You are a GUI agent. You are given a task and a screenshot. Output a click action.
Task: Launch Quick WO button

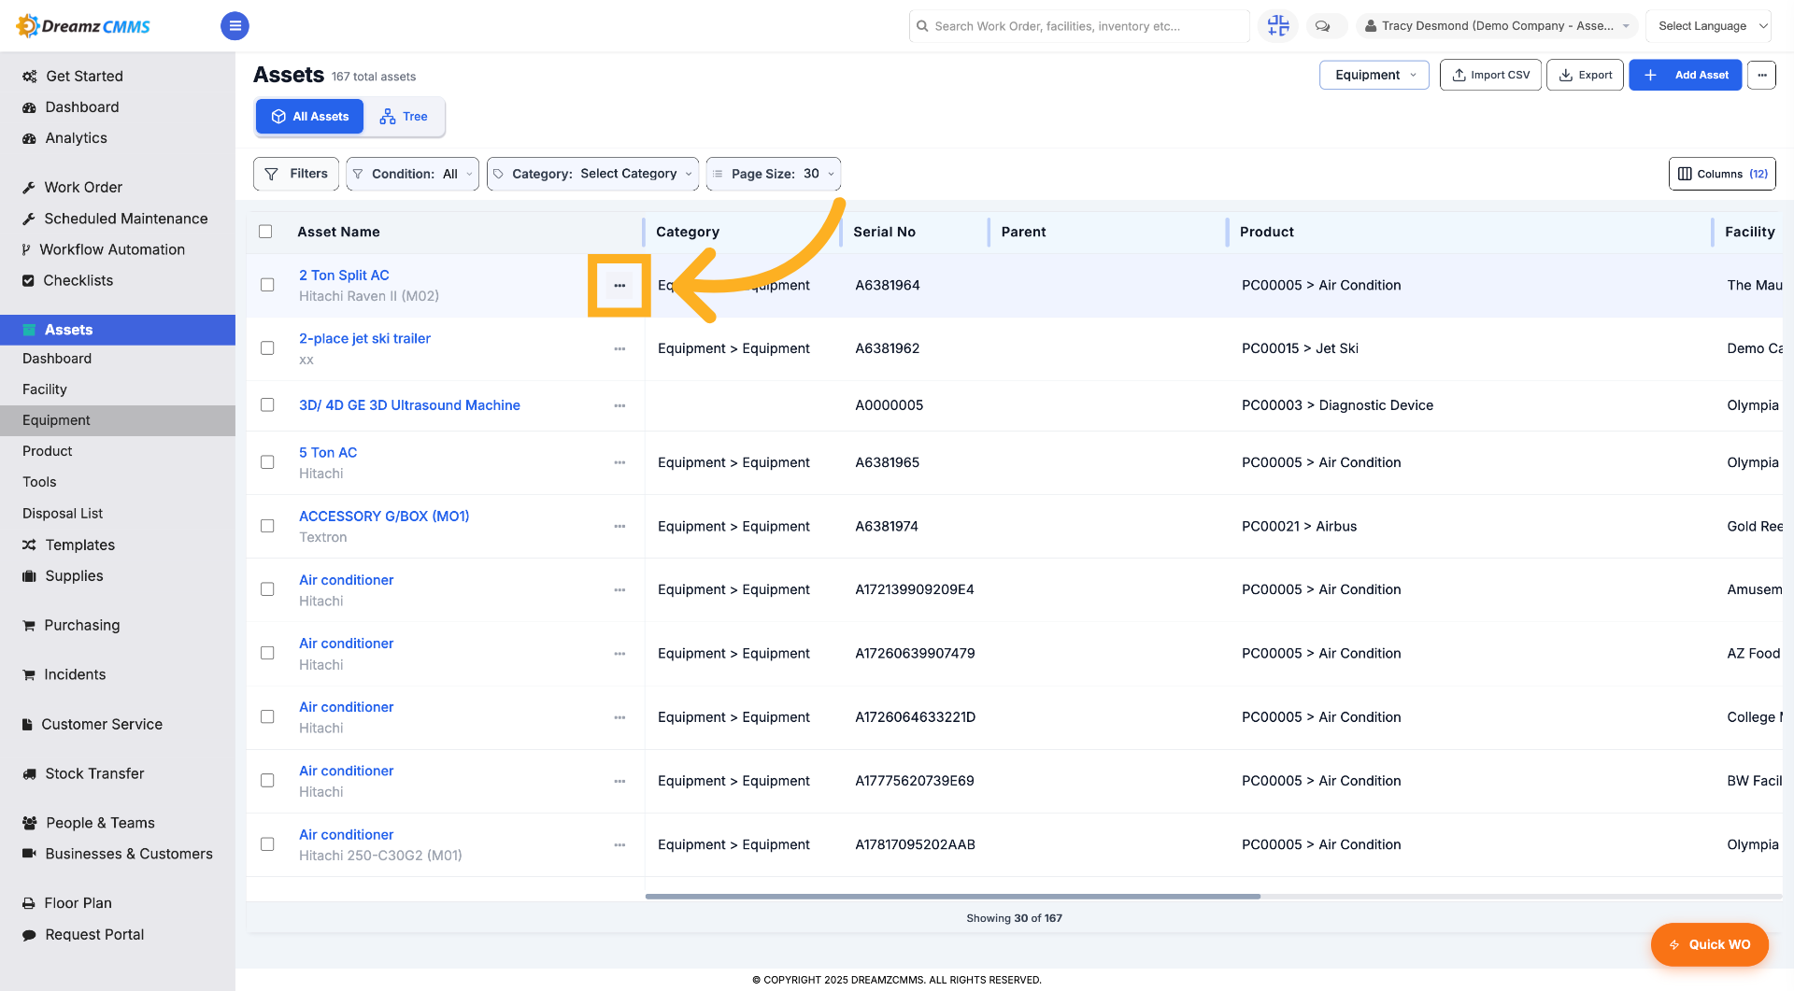point(1709,944)
